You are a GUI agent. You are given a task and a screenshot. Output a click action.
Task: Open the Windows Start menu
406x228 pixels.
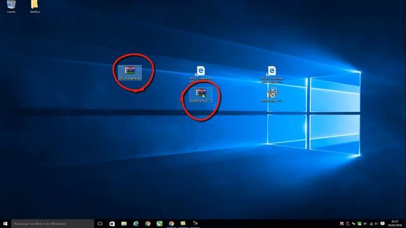point(5,224)
